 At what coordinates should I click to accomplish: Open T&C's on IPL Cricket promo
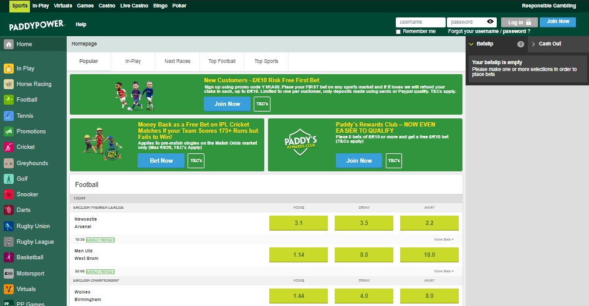pos(196,161)
